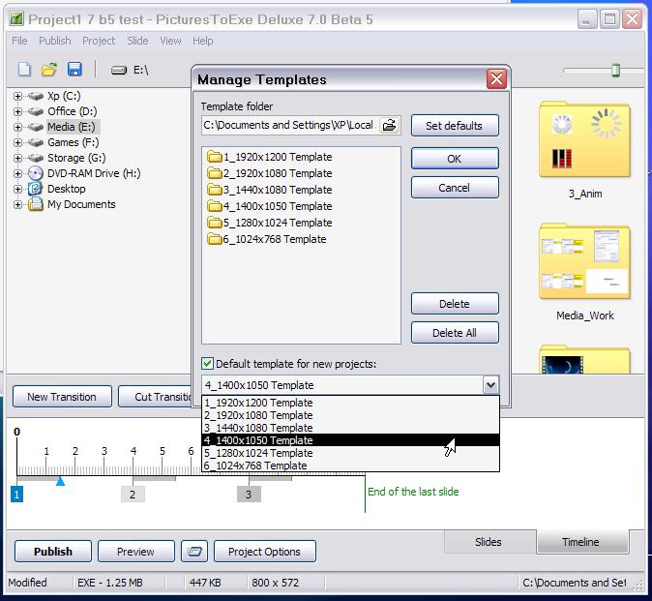Open the Publish menu
The height and width of the screenshot is (601, 652).
coord(54,41)
